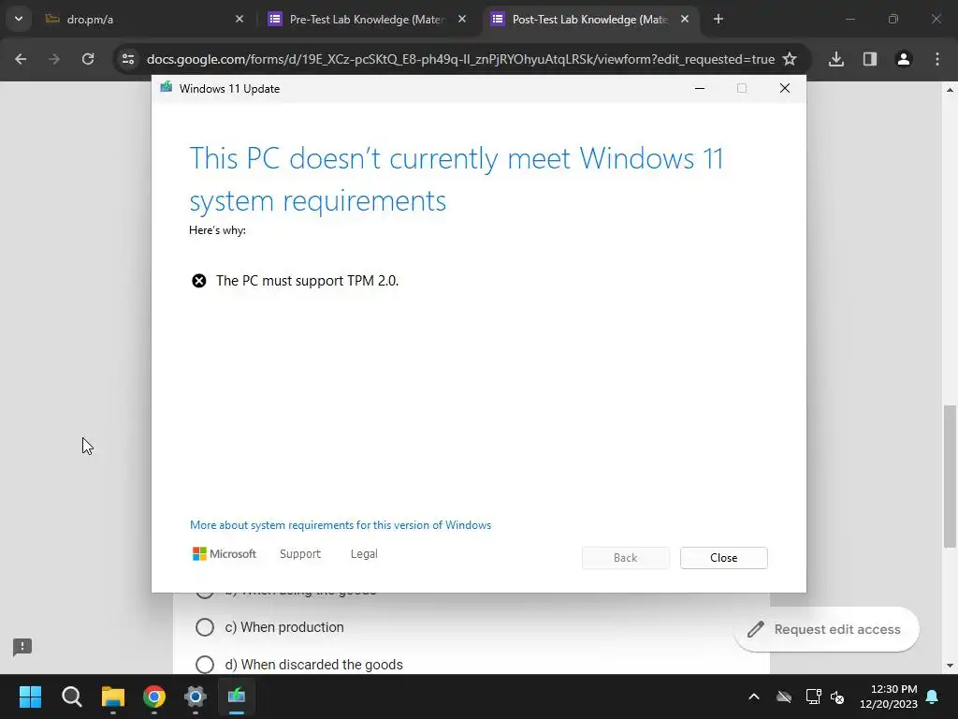
Task: Click the Windows 11 Update title icon
Action: point(167,87)
